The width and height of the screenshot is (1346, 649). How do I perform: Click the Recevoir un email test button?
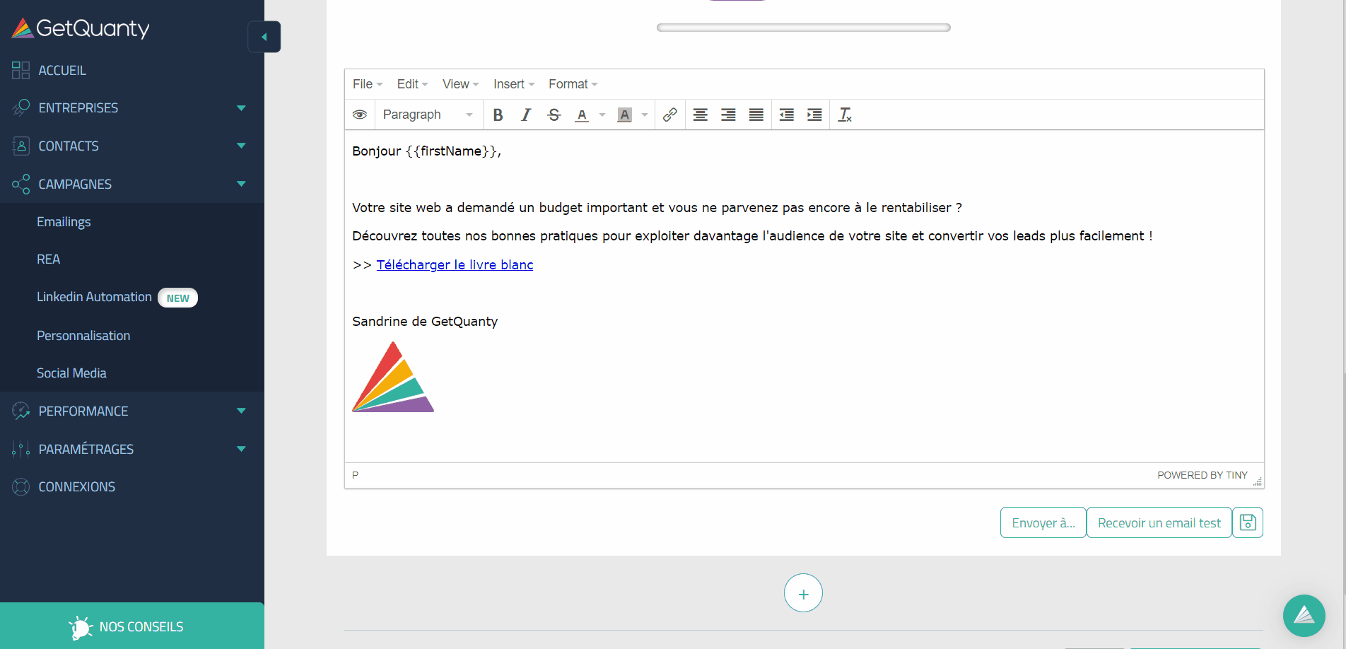pos(1159,522)
